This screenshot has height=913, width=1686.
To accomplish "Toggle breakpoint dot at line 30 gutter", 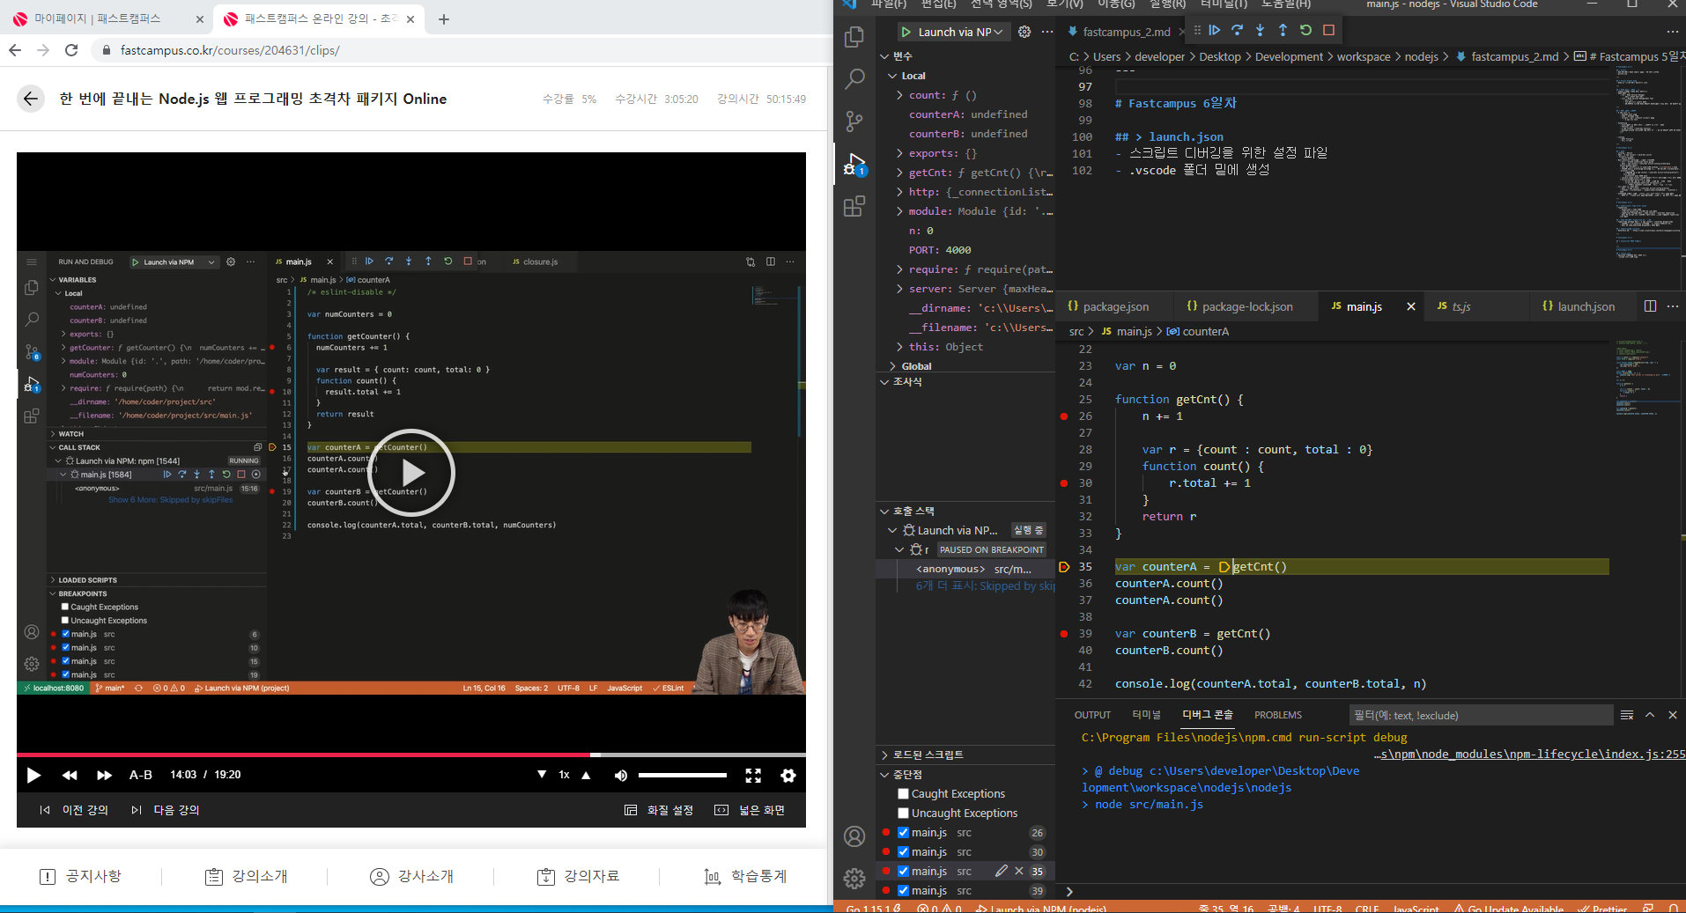I will click(x=1064, y=482).
